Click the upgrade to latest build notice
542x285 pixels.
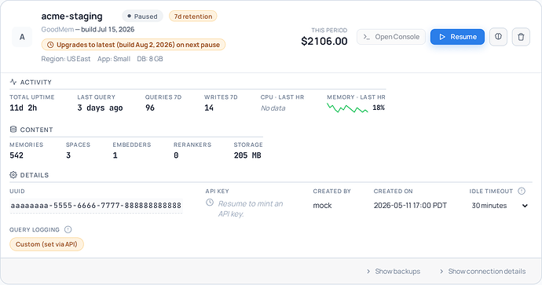[x=134, y=45]
